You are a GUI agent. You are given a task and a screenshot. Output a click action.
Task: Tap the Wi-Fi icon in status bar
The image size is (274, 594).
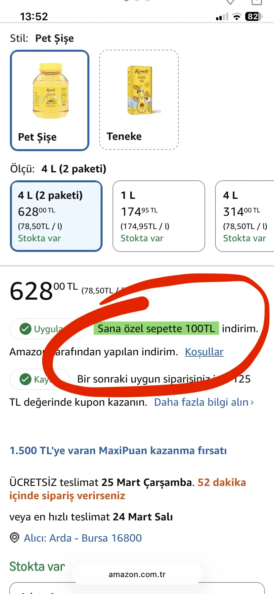tap(237, 17)
